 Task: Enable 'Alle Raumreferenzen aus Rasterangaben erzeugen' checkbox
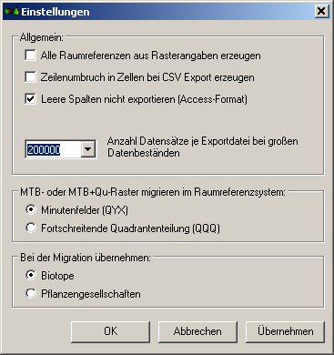coord(30,56)
